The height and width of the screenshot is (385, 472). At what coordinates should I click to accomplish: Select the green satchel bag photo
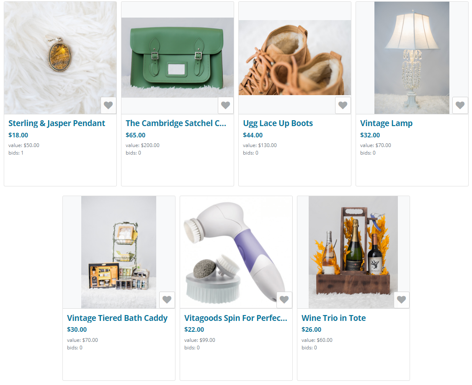178,57
